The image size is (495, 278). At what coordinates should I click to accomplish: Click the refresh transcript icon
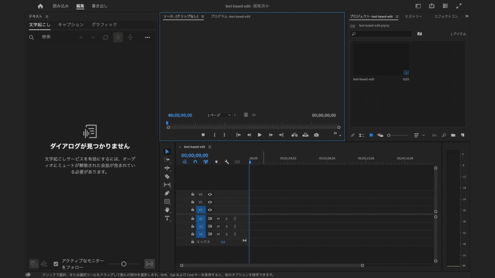coord(106,37)
